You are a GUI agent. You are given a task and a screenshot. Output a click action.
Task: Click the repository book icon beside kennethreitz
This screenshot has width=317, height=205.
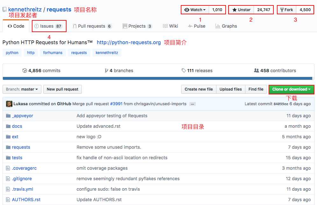point(4,10)
